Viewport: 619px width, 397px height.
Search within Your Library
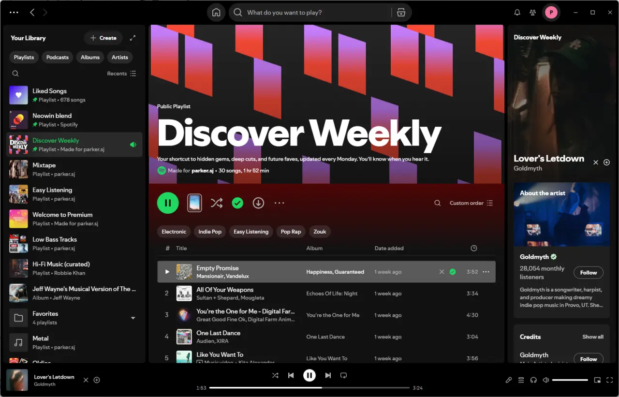tap(15, 74)
